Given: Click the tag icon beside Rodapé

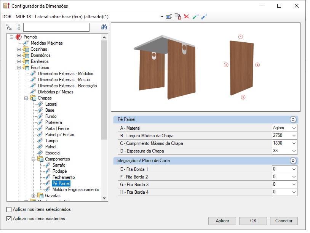Looking at the screenshot, I should click(48, 171).
